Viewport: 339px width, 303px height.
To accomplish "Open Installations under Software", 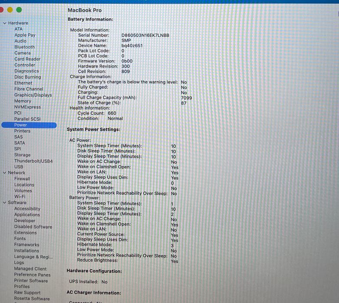I will click(26, 251).
